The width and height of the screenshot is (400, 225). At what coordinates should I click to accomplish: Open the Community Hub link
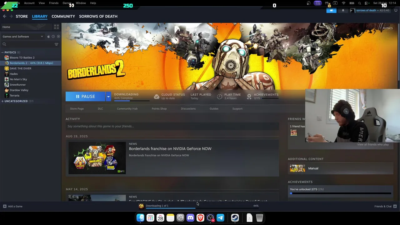pos(127,109)
